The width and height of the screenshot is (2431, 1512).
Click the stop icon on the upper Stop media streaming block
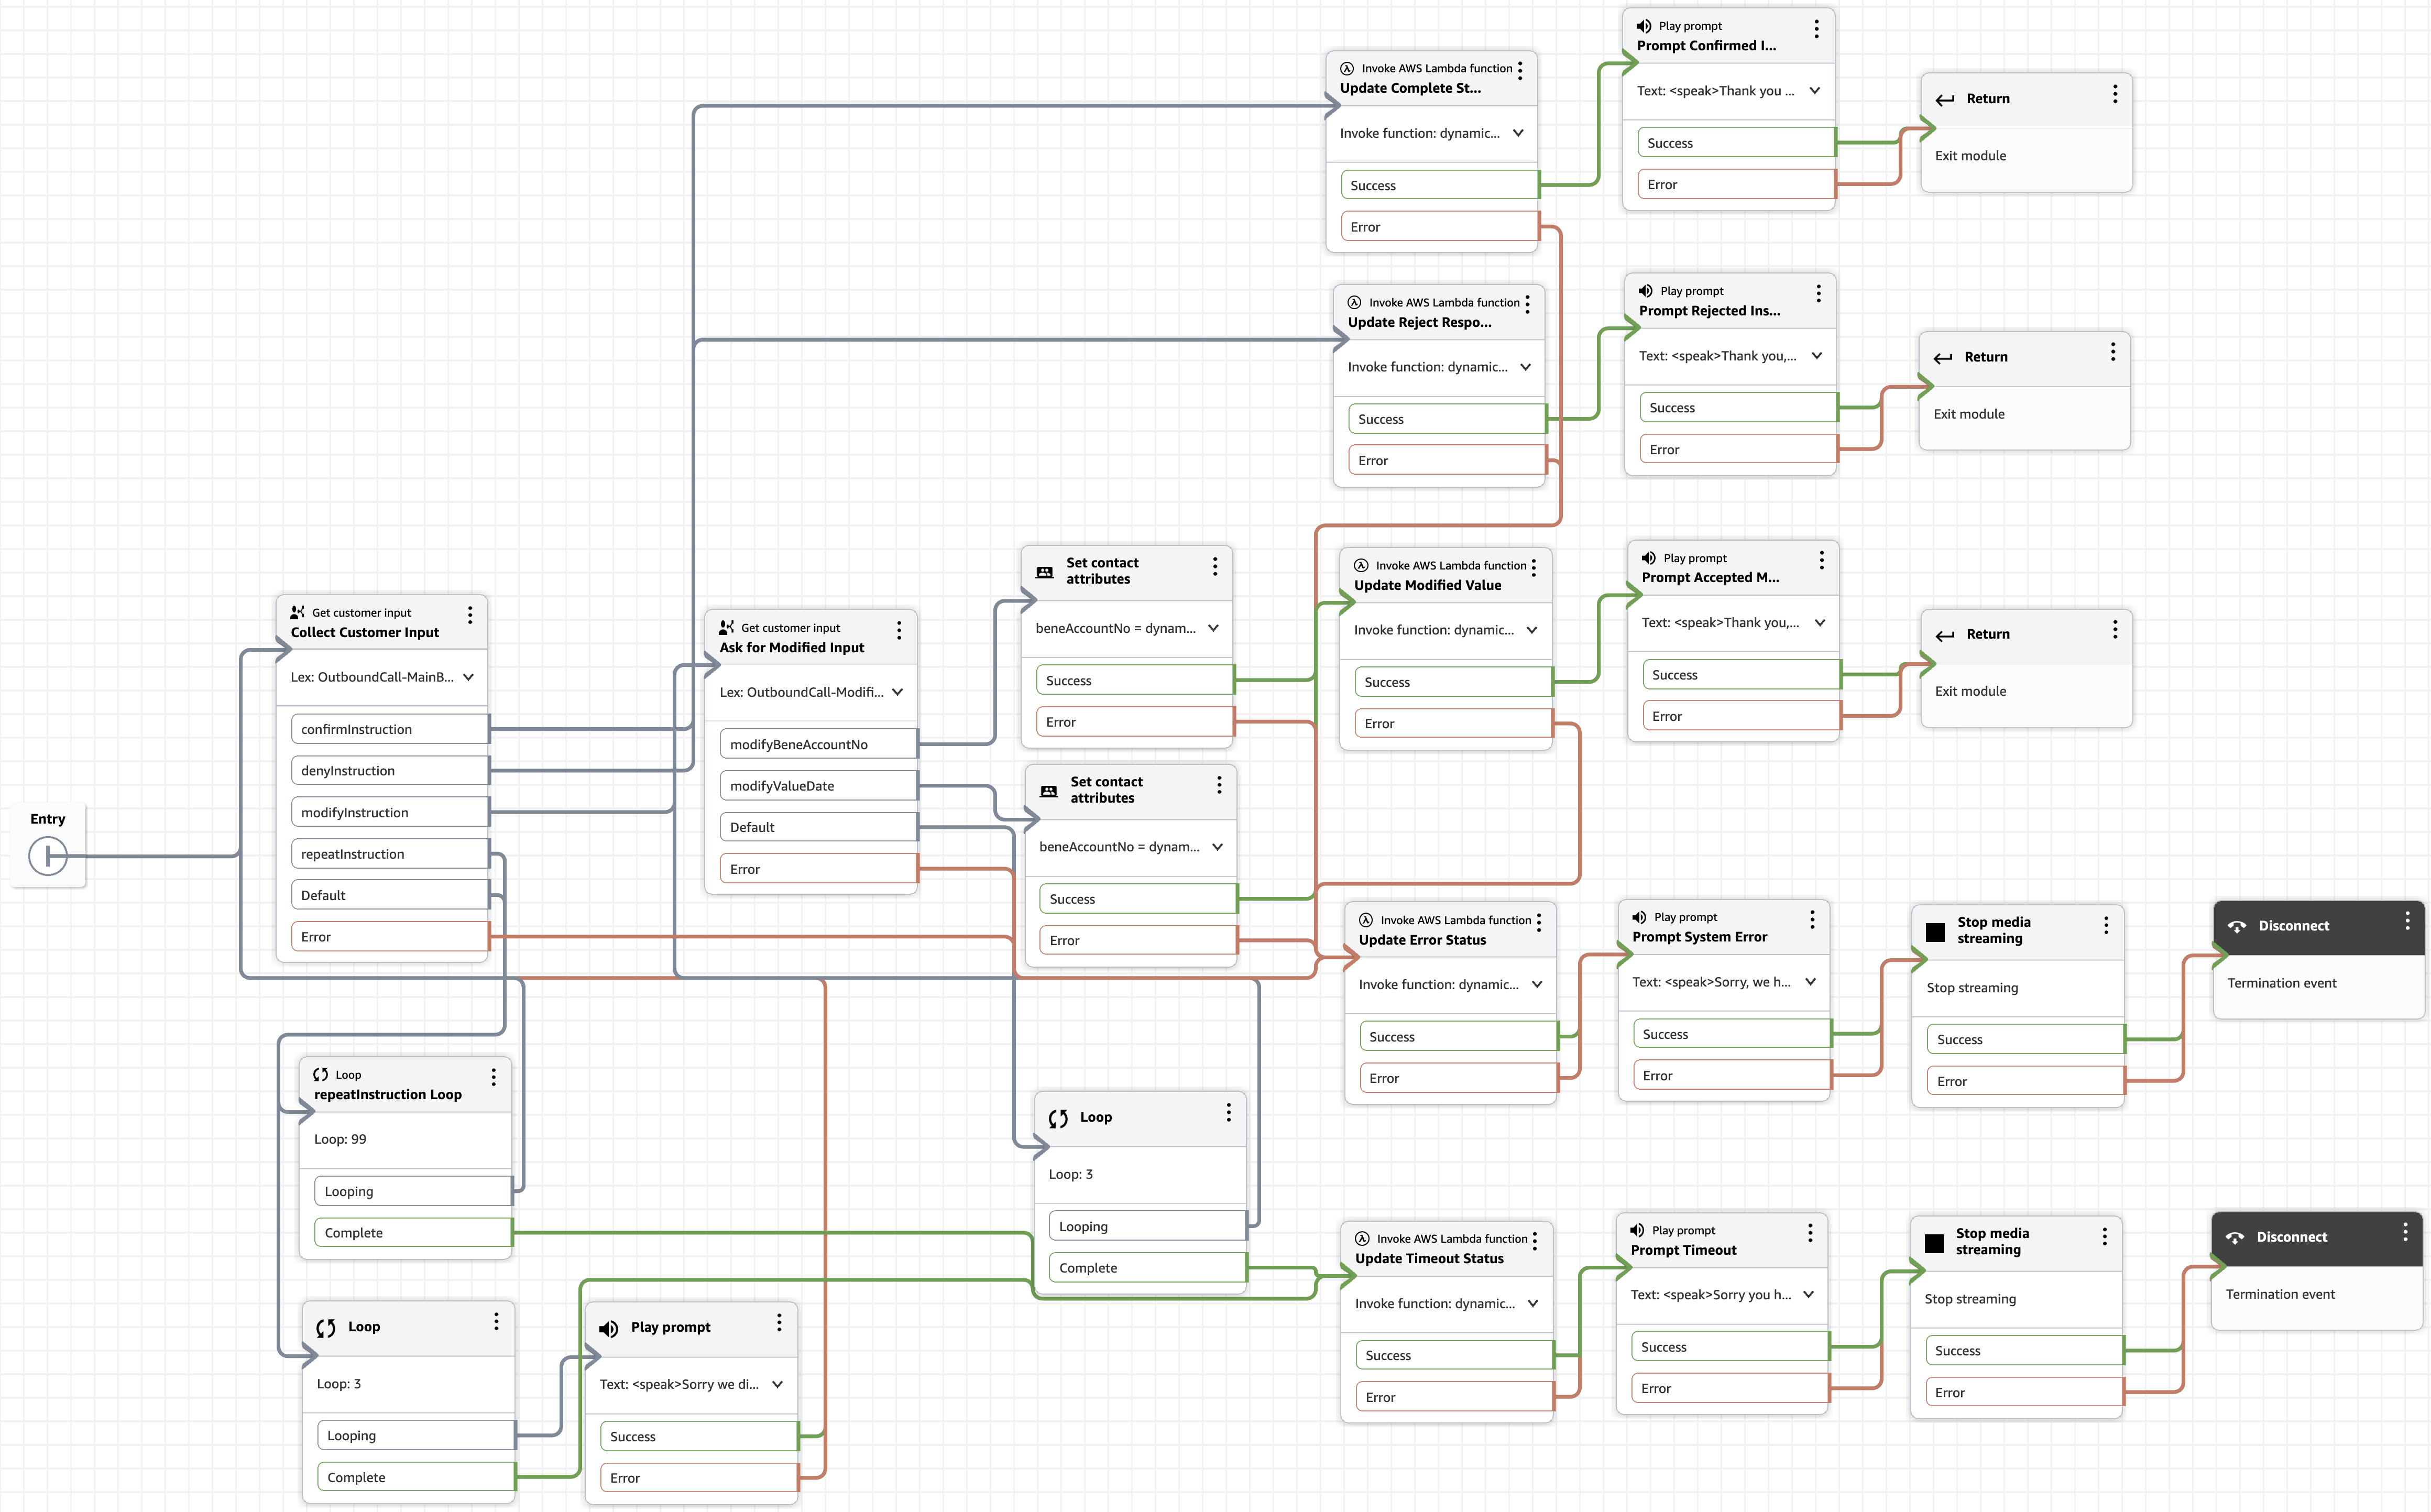tap(1935, 932)
